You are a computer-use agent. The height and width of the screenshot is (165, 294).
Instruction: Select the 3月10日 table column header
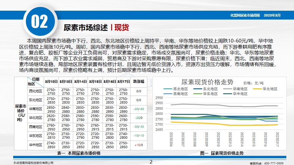click(51, 82)
